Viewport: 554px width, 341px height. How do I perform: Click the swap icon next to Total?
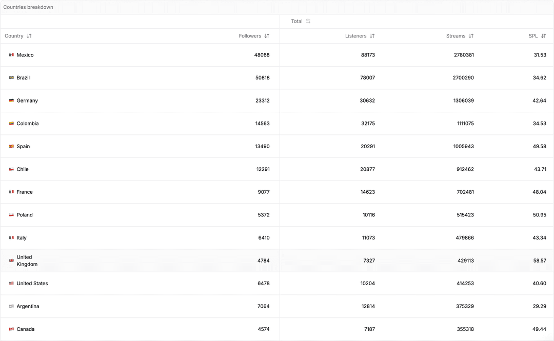click(307, 21)
